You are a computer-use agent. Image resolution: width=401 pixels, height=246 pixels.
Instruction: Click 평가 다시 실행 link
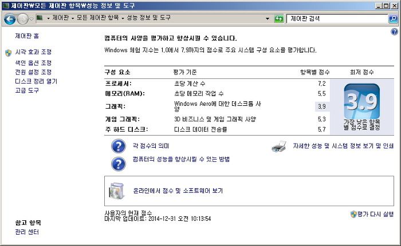(x=375, y=214)
